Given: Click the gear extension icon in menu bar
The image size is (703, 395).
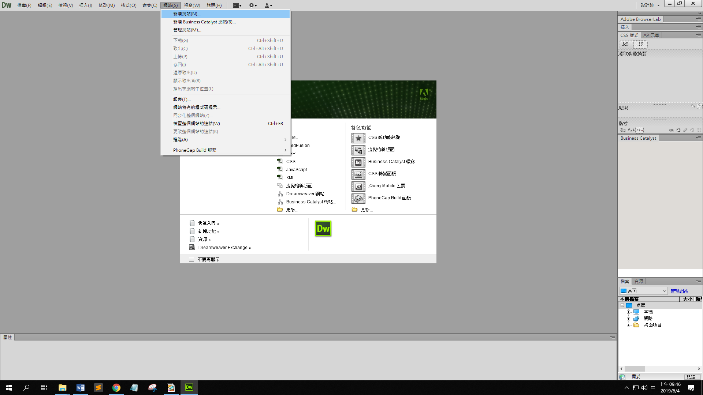Looking at the screenshot, I should [x=253, y=5].
